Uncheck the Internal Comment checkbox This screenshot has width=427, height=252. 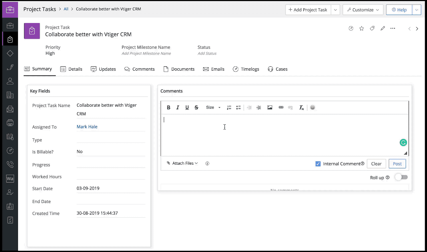point(318,164)
